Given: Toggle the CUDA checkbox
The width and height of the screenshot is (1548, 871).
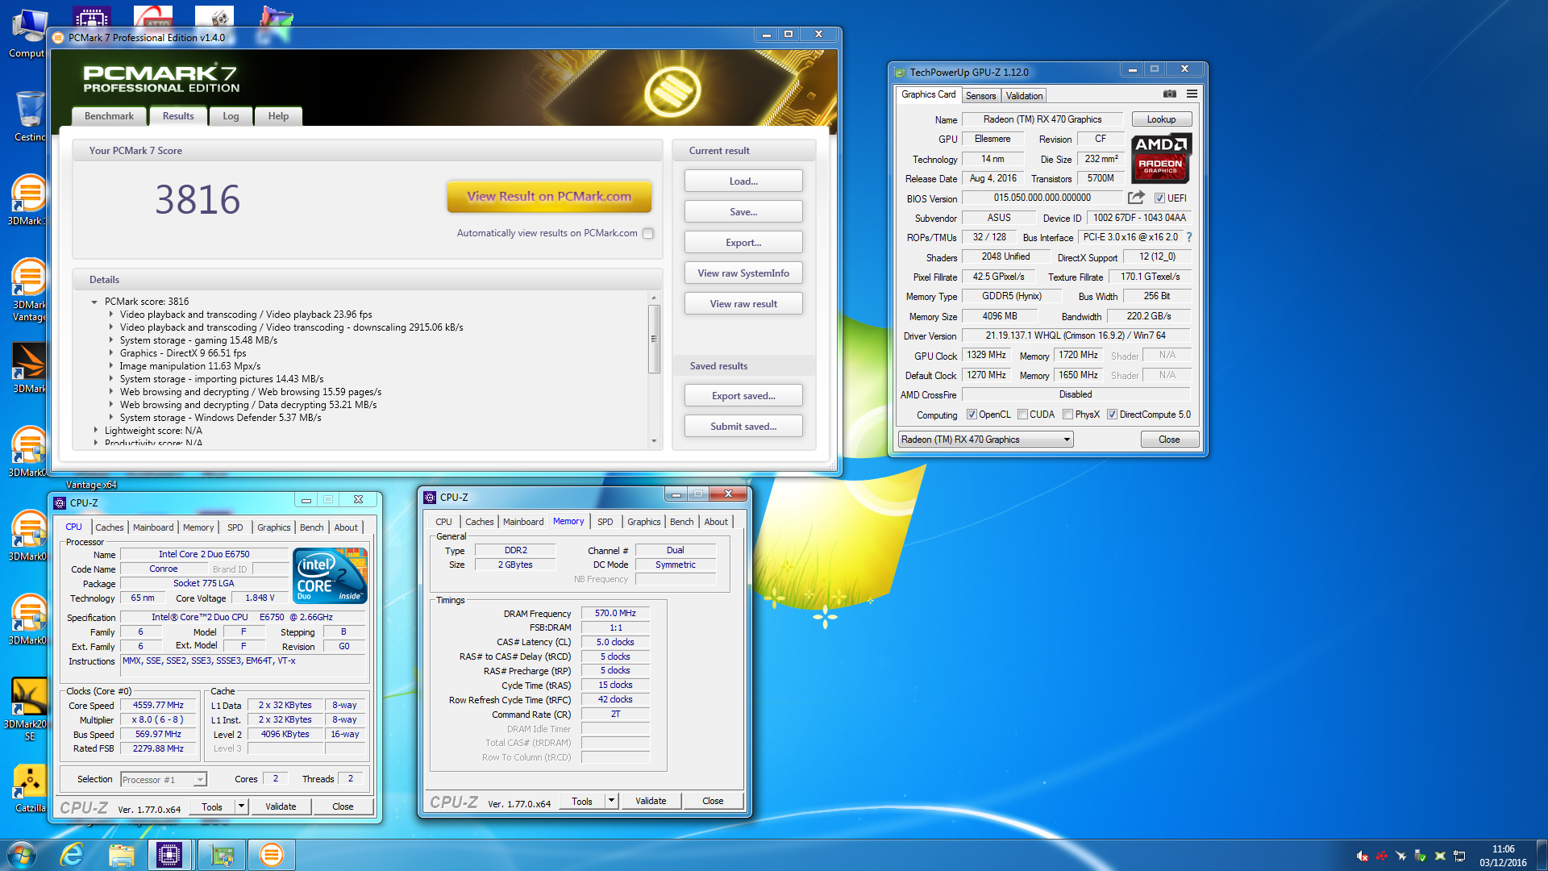Looking at the screenshot, I should (x=1022, y=415).
